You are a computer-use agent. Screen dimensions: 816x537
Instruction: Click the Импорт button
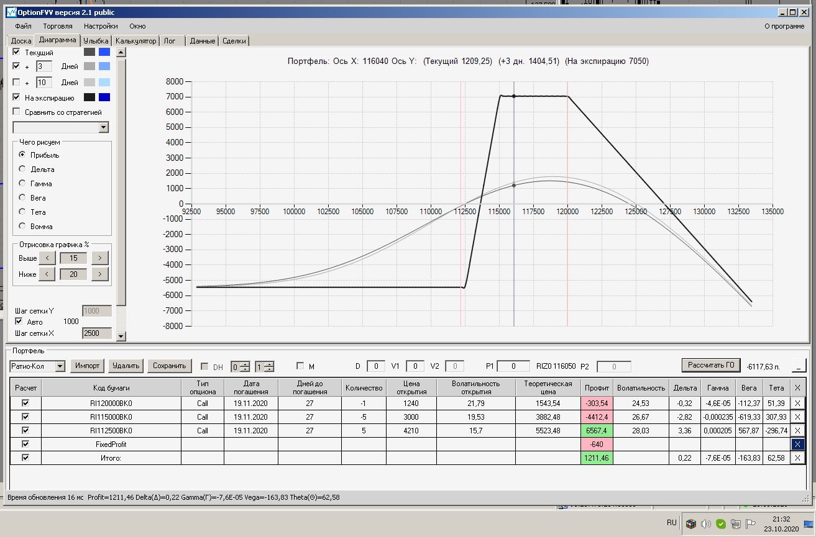pos(88,366)
